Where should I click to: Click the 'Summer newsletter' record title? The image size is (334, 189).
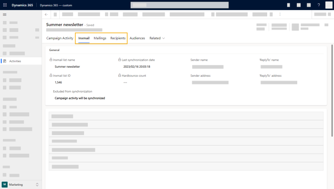[64, 25]
